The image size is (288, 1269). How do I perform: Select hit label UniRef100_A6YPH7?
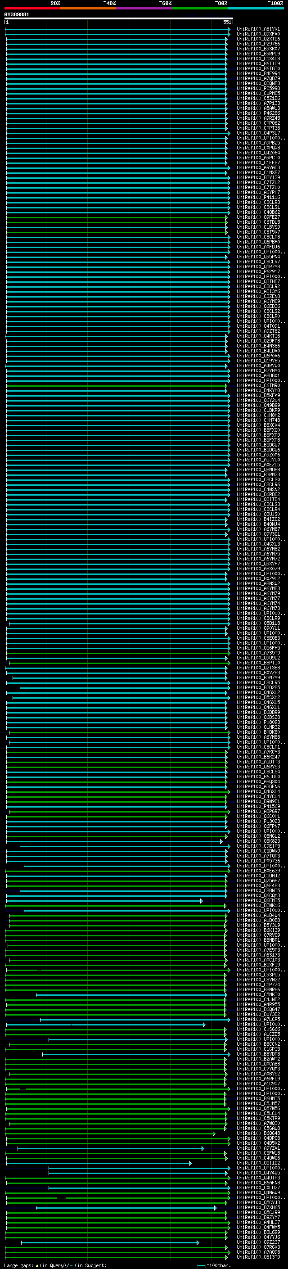tap(258, 193)
